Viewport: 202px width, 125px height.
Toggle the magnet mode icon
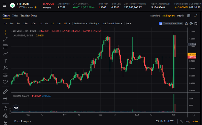coord(5,108)
